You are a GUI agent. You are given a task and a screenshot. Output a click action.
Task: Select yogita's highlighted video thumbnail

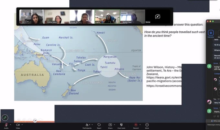click(107, 16)
